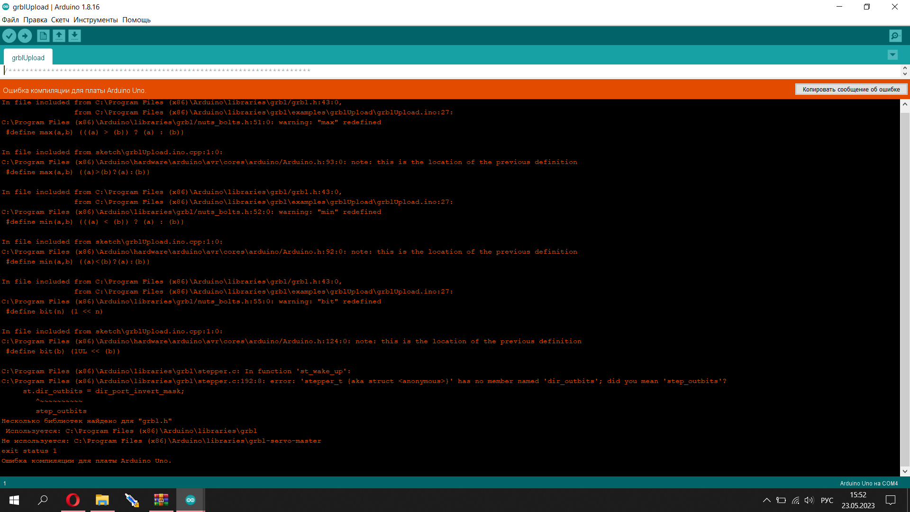Click the Arduino IDE taskbar icon

pyautogui.click(x=191, y=500)
